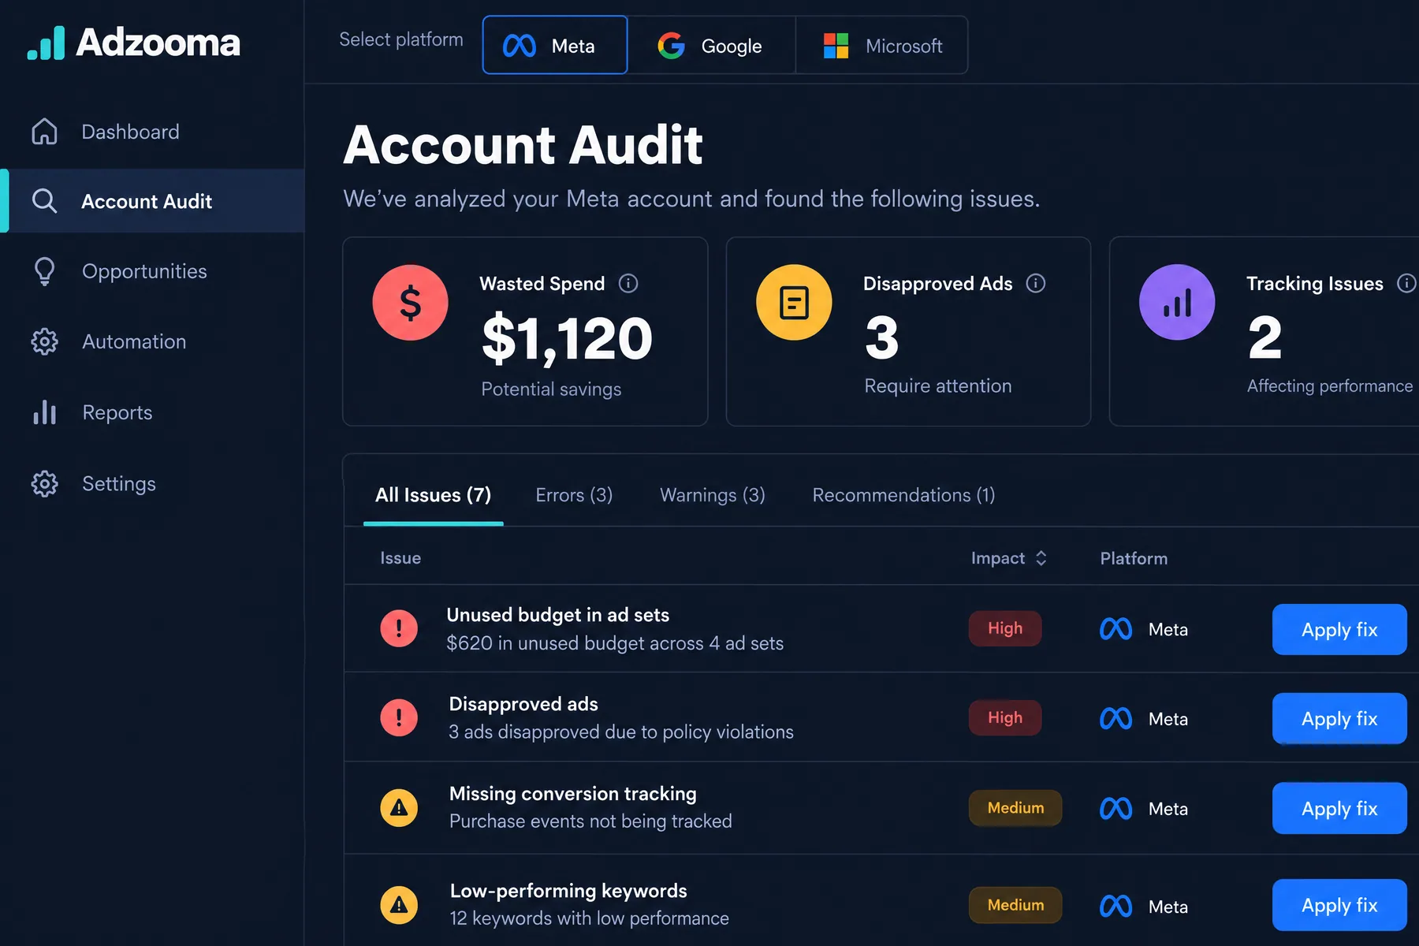Viewport: 1419px width, 946px height.
Task: Click the Wasted Spend info icon
Action: pyautogui.click(x=628, y=283)
